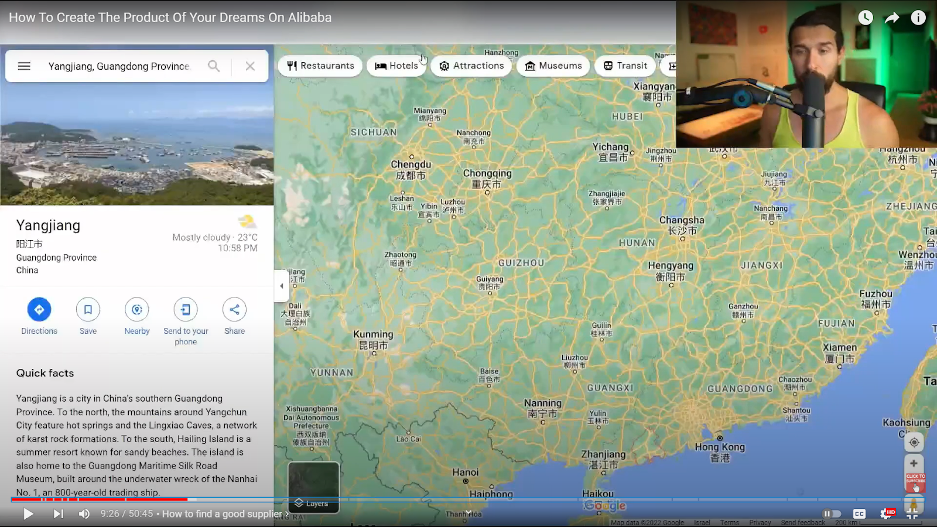This screenshot has width=937, height=527.
Task: Click Hong Kong on the map
Action: (720, 451)
